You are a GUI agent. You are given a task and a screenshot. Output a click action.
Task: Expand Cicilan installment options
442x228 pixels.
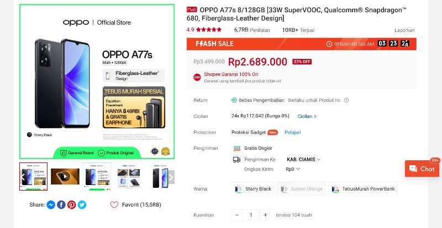[307, 116]
